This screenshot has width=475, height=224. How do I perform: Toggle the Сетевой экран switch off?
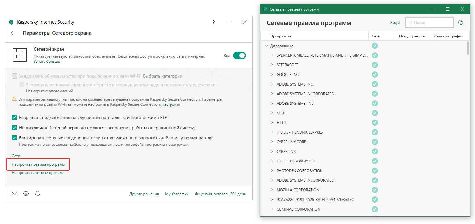coord(239,55)
